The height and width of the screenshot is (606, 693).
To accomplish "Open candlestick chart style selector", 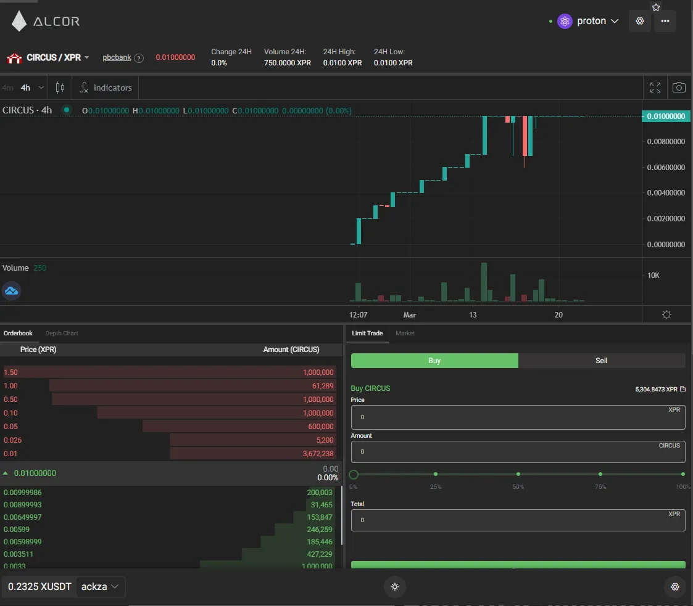I will point(60,88).
